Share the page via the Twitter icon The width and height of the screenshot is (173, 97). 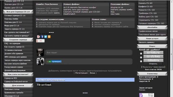pos(46,37)
